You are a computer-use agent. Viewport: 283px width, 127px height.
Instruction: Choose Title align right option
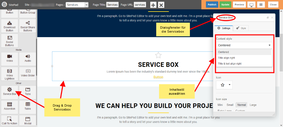244,58
